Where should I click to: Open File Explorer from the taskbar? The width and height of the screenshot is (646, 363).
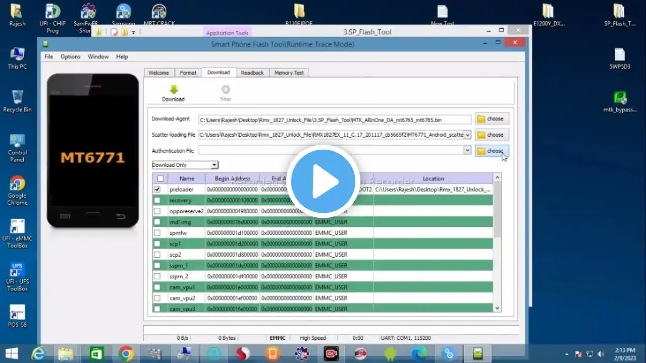click(66, 354)
